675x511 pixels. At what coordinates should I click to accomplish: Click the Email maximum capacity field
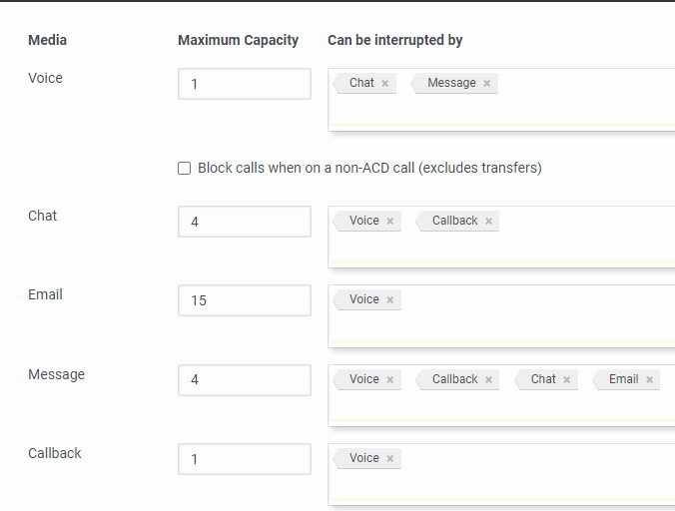click(245, 300)
